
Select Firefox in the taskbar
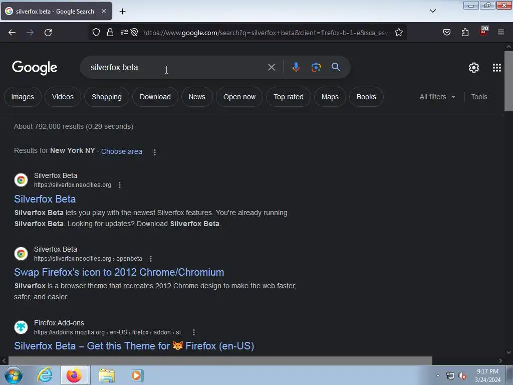point(74,375)
